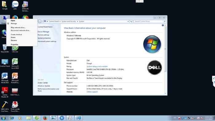Click the refresh button beside address bar
215x121 pixels.
point(131,21)
